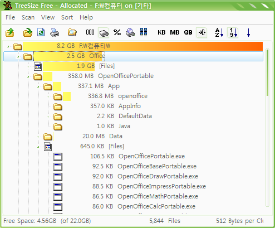Click Free Space status bar text
The height and width of the screenshot is (228, 275).
click(x=47, y=221)
